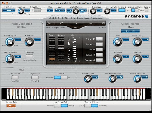Click the Bypass All button

tap(99, 55)
